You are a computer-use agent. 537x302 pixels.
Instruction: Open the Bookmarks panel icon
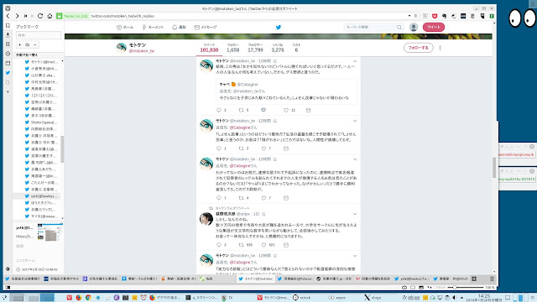[x=8, y=26]
